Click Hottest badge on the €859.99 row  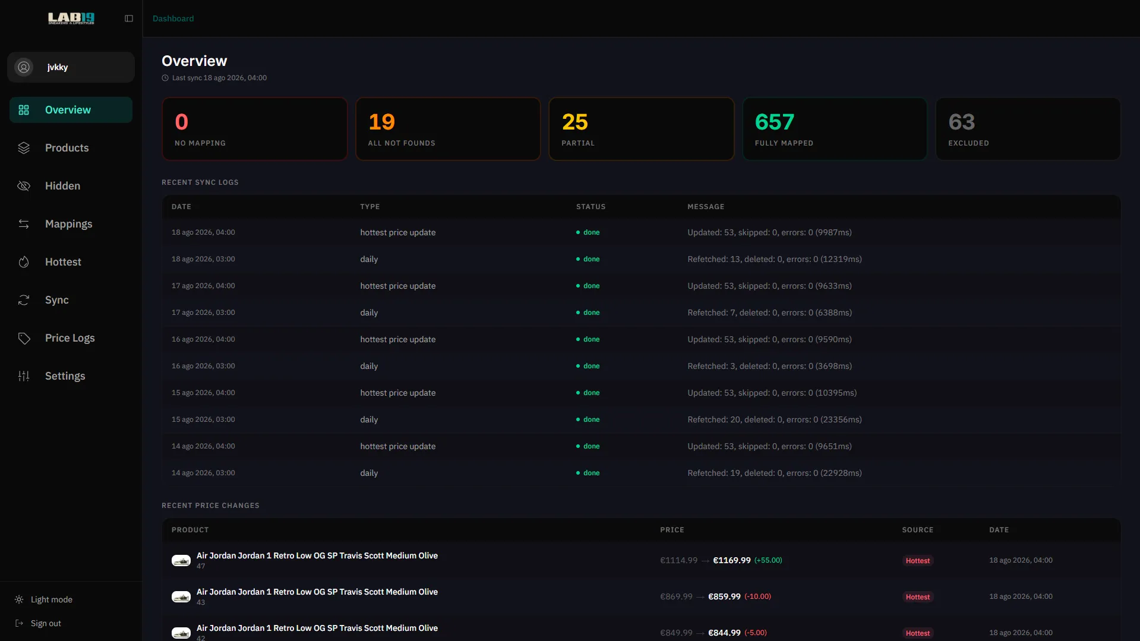pos(917,597)
